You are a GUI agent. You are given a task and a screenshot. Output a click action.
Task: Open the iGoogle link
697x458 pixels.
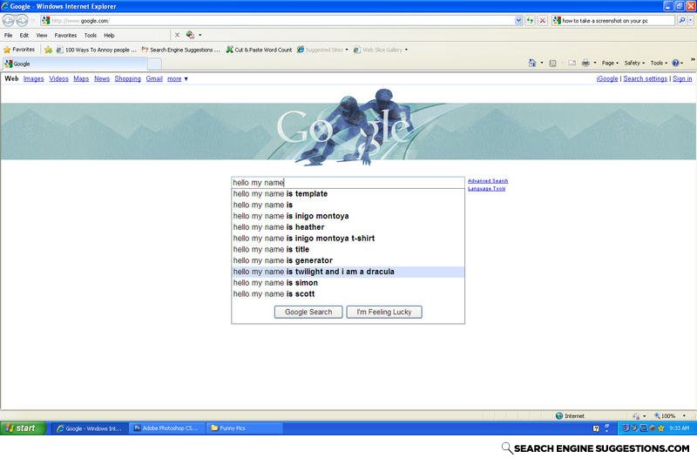606,78
